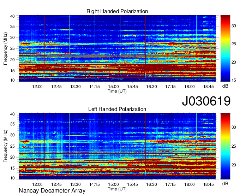Screen dimensions: 240x195
Task: Click Time (UT) label under Left Handed plot
Action: point(117,189)
